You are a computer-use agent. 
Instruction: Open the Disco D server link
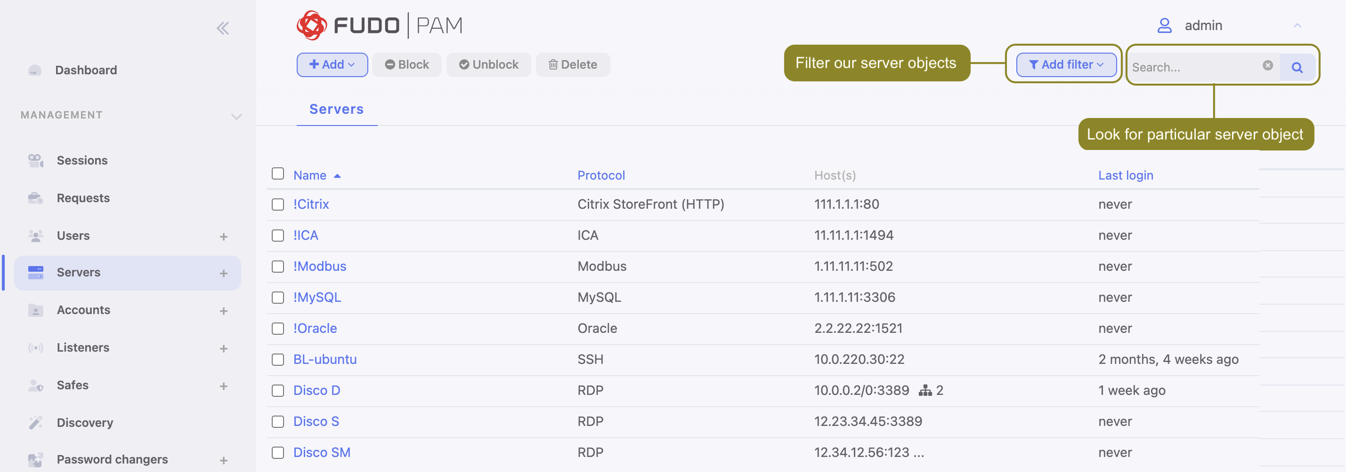click(316, 390)
